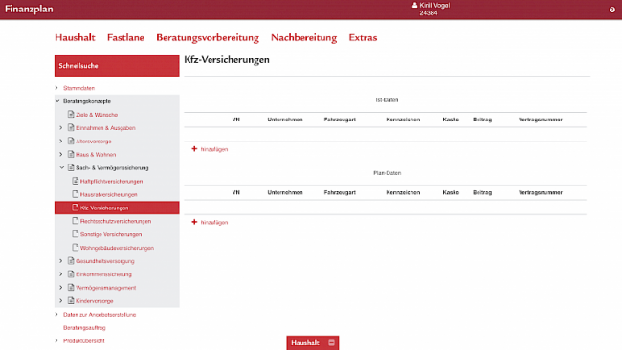Screen dimensions: 622x350
Task: Click the page icon next to Sonstige Versicherungen
Action: [75, 234]
